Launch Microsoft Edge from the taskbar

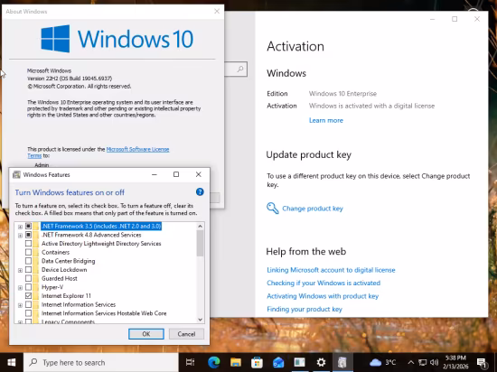click(214, 362)
